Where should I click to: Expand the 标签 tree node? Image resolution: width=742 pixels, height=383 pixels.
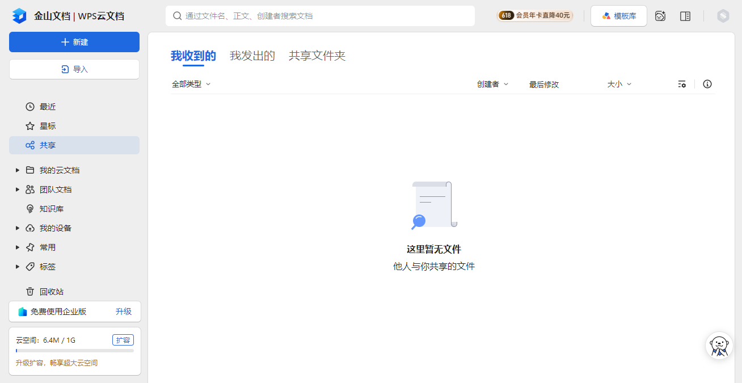tap(18, 267)
